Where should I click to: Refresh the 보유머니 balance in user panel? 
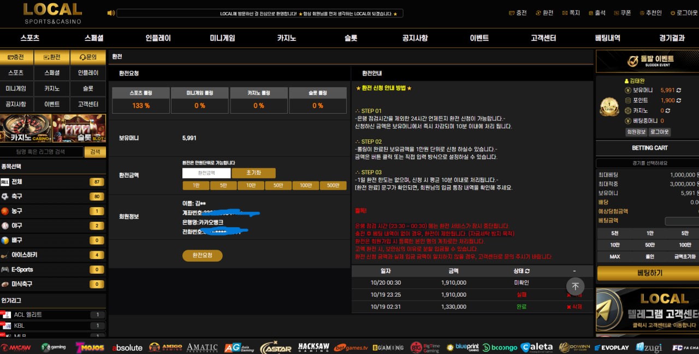(x=679, y=90)
